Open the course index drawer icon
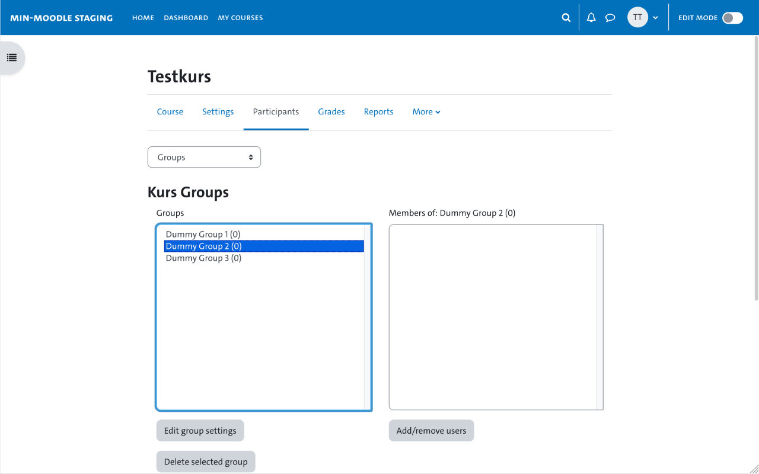 coord(12,57)
